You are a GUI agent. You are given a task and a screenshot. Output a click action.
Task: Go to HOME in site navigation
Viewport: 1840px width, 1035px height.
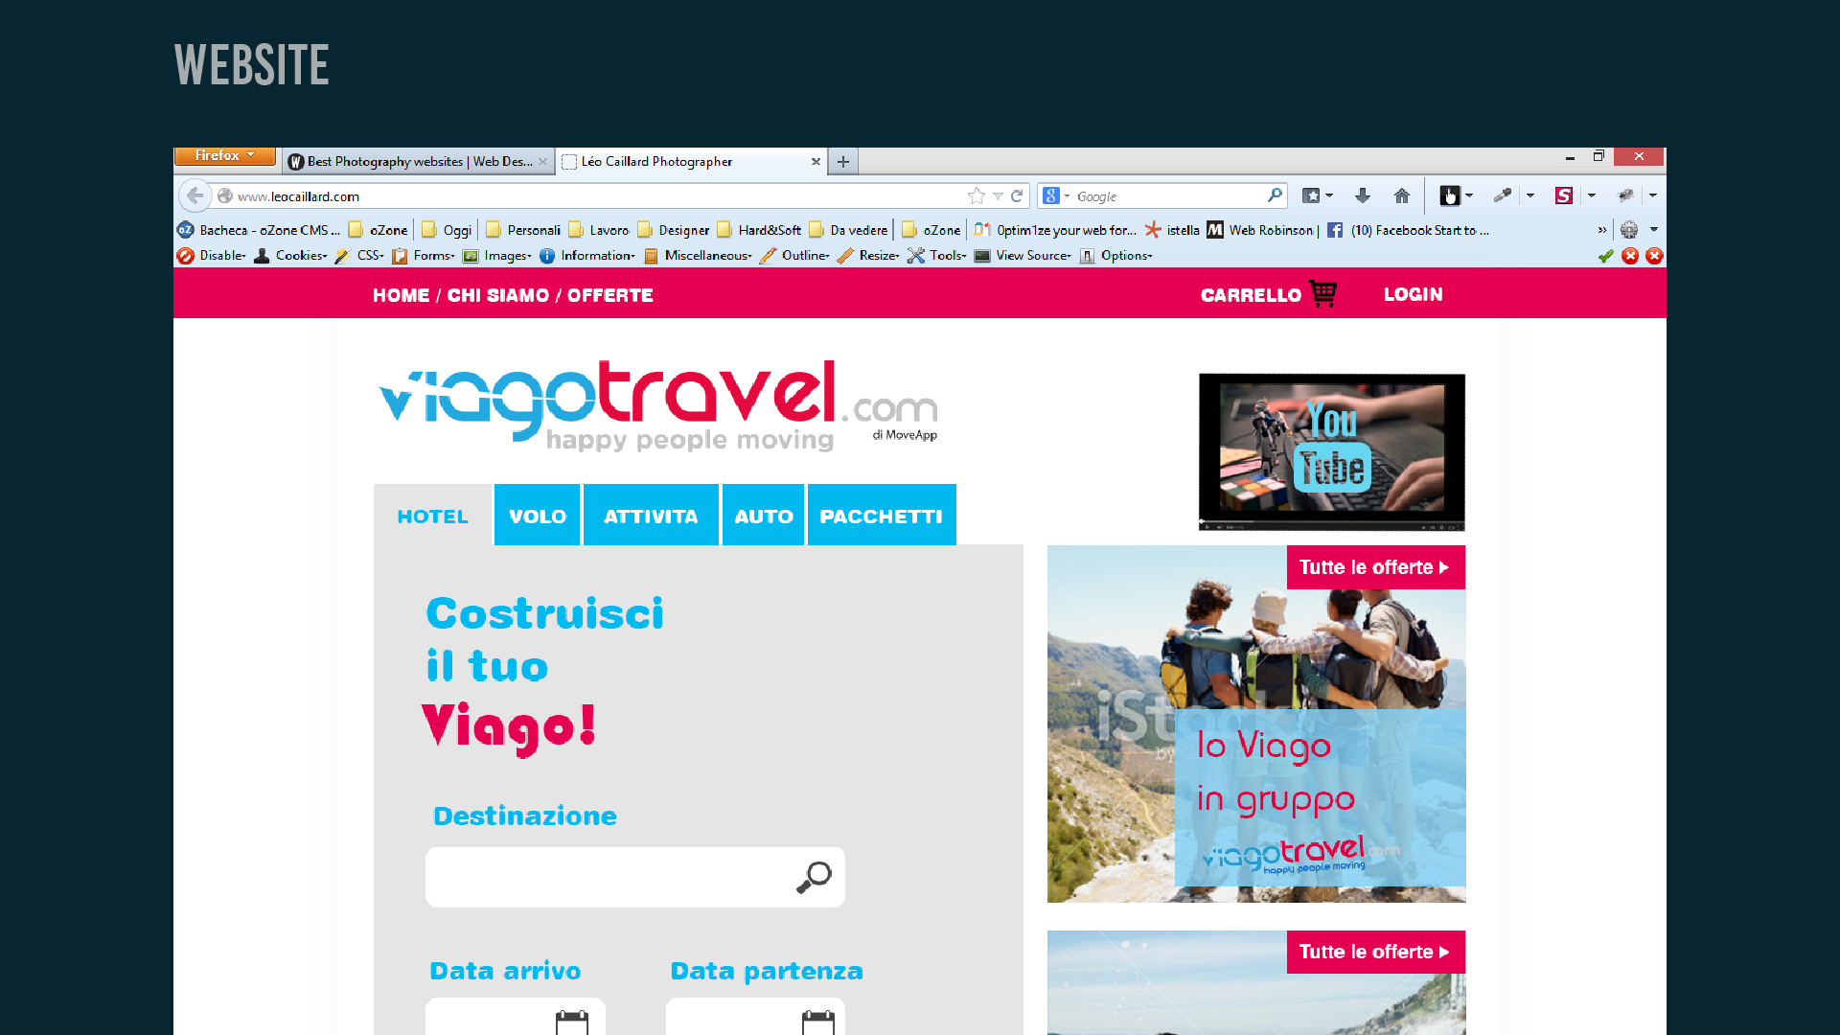(401, 295)
